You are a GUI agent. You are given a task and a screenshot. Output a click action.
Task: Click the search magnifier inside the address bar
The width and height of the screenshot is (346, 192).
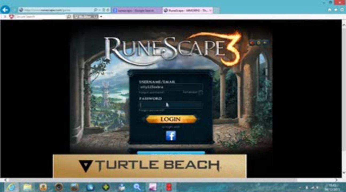pyautogui.click(x=96, y=10)
